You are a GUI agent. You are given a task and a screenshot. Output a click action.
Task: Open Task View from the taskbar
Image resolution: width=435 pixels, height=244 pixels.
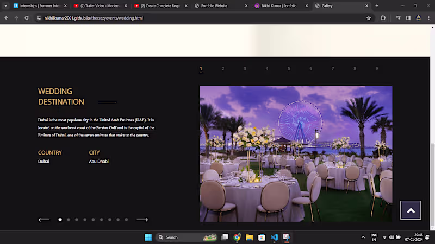pyautogui.click(x=225, y=237)
